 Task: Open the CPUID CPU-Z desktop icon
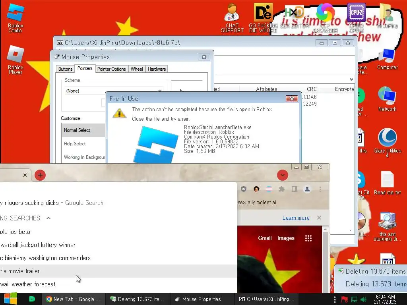click(356, 17)
